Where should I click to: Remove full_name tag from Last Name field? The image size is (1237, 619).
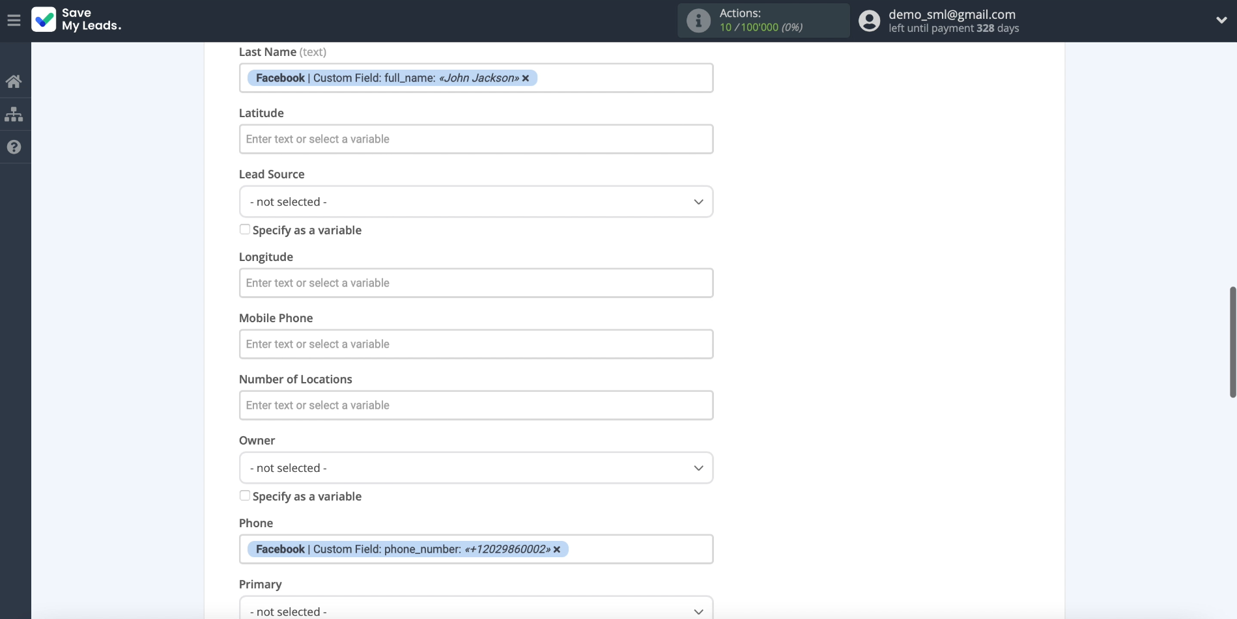point(526,78)
